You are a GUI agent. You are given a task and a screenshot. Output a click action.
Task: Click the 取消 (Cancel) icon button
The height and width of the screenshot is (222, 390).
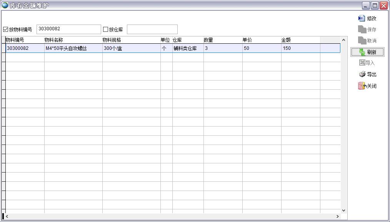(x=362, y=41)
